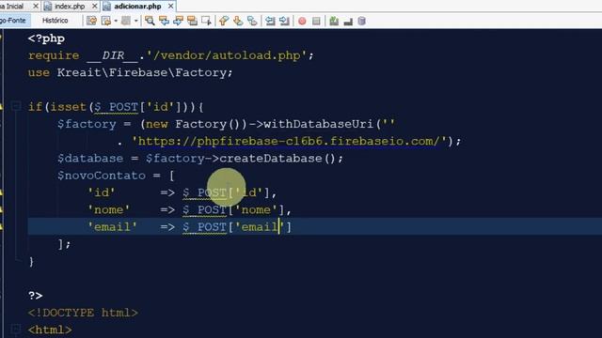Image resolution: width=602 pixels, height=338 pixels.
Task: Click 'use Kreait\Firebase\Factory;' line
Action: [x=130, y=72]
